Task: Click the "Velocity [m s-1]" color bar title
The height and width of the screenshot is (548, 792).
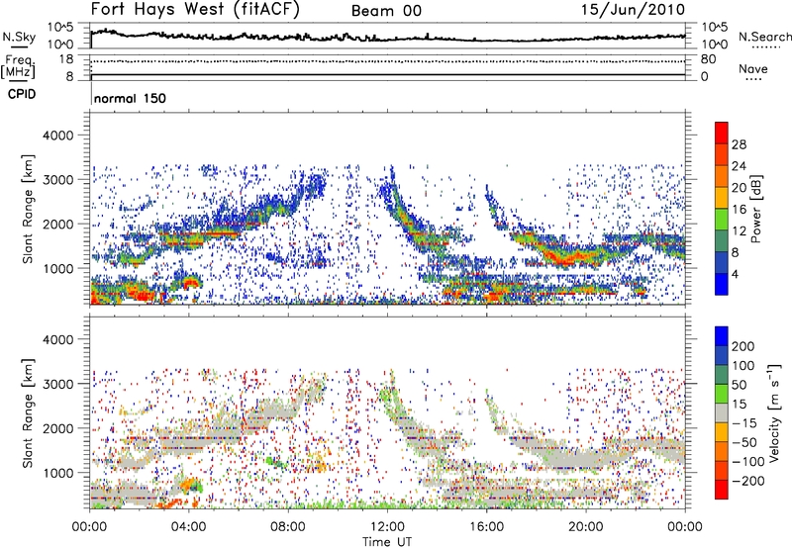Action: coord(774,412)
